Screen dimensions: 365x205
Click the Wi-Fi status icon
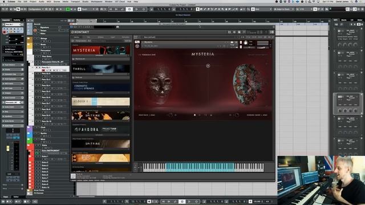[x=314, y=1]
